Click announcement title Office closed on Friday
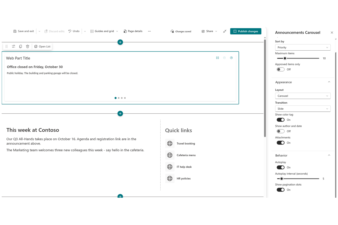Image resolution: width=338 pixels, height=225 pixels. (x=35, y=67)
